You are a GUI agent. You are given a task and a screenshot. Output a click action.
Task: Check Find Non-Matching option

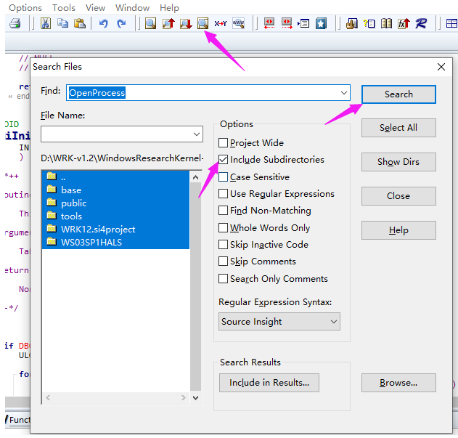tap(223, 211)
